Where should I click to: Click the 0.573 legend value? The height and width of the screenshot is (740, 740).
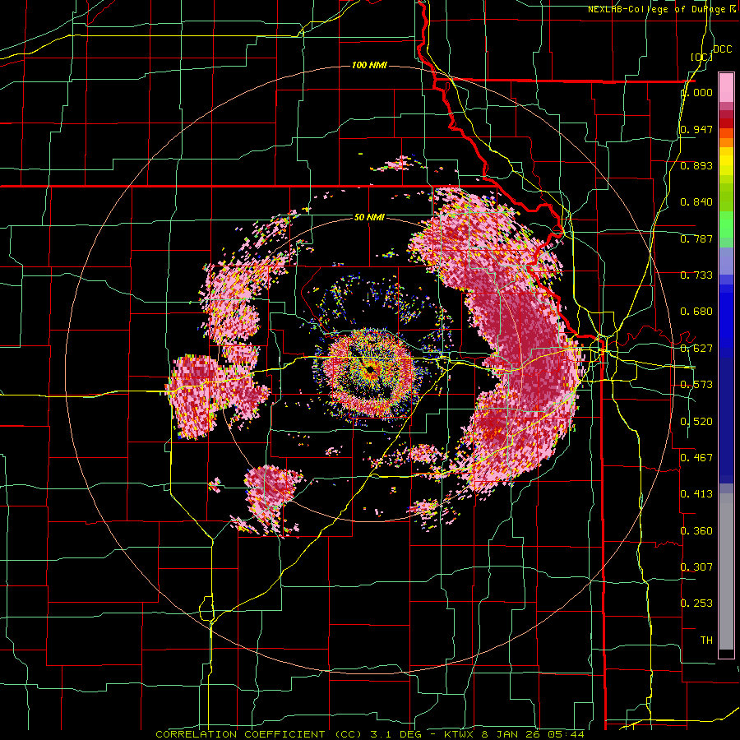tap(696, 385)
